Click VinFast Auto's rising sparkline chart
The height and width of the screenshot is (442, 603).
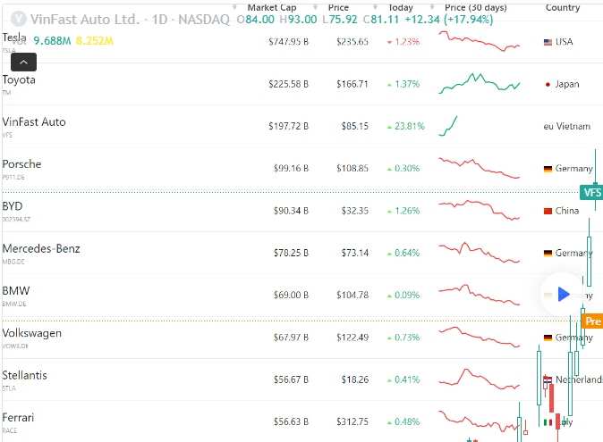coord(448,126)
